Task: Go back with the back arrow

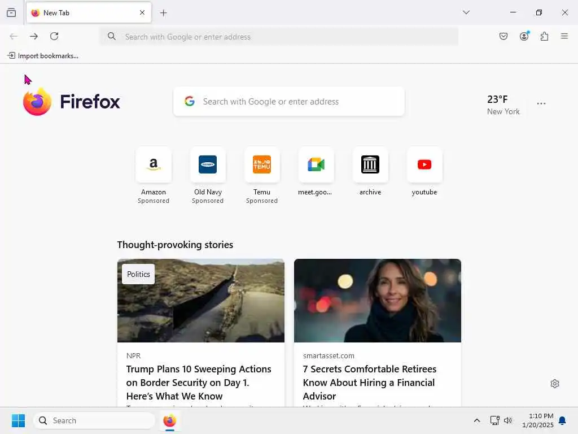Action: (x=14, y=36)
